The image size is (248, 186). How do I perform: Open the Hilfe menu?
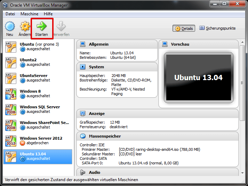(x=48, y=14)
